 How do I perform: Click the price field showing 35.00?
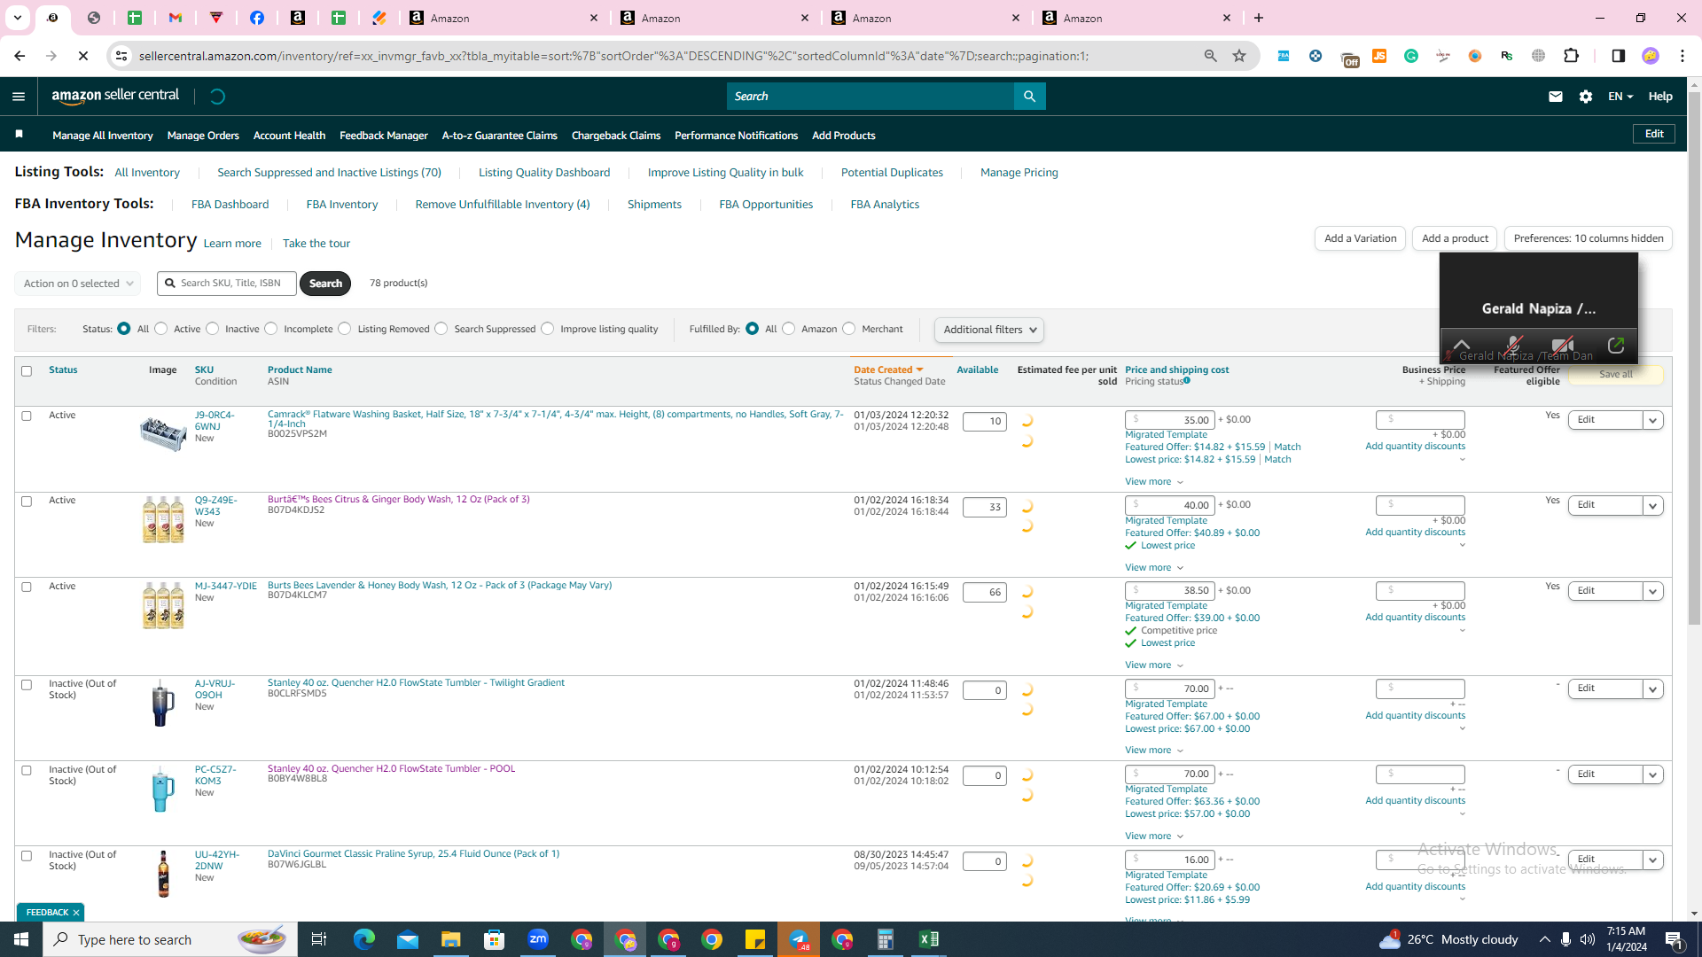click(x=1170, y=420)
